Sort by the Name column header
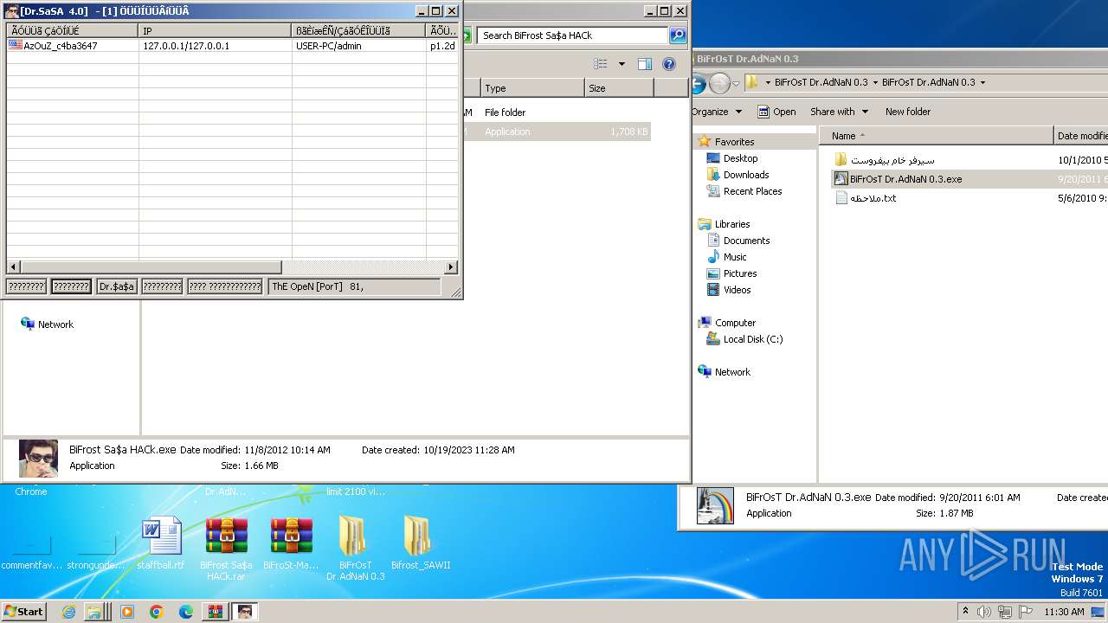 tap(936, 136)
